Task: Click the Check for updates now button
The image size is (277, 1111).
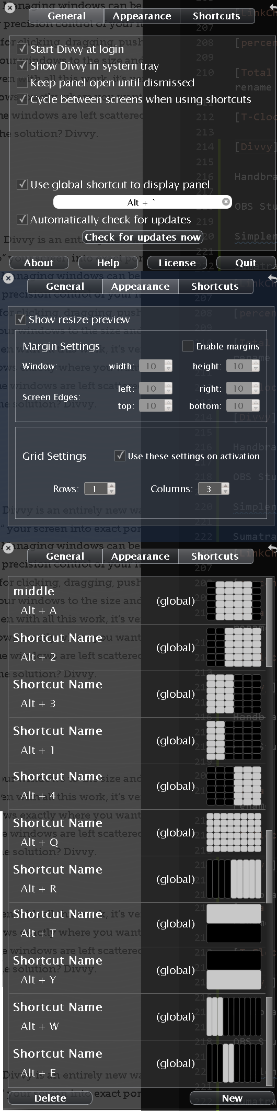Action: (143, 237)
